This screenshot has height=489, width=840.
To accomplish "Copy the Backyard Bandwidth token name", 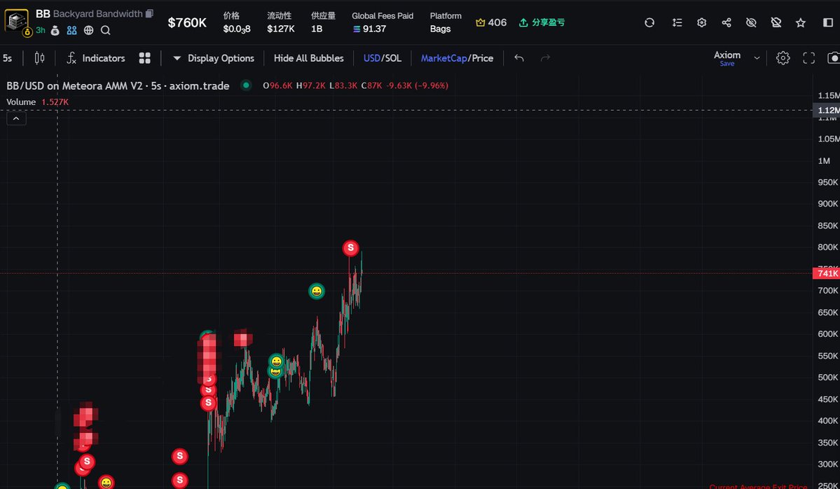I will tap(149, 13).
